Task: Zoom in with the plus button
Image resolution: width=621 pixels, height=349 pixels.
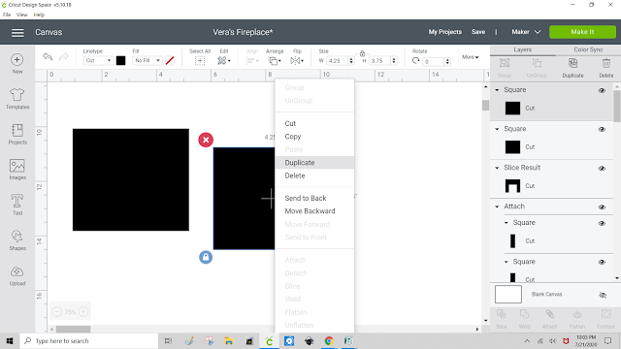Action: tap(83, 312)
